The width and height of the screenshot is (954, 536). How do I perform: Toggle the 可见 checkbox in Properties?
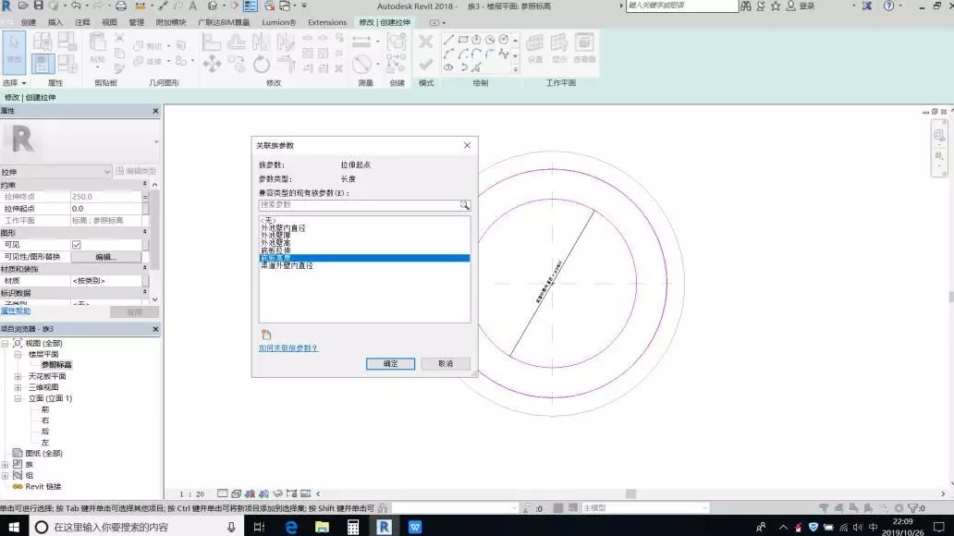(77, 245)
